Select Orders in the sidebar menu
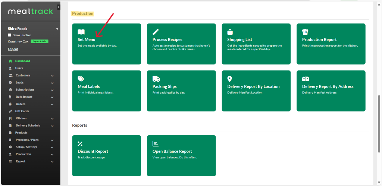The height and width of the screenshot is (186, 382). tap(21, 104)
